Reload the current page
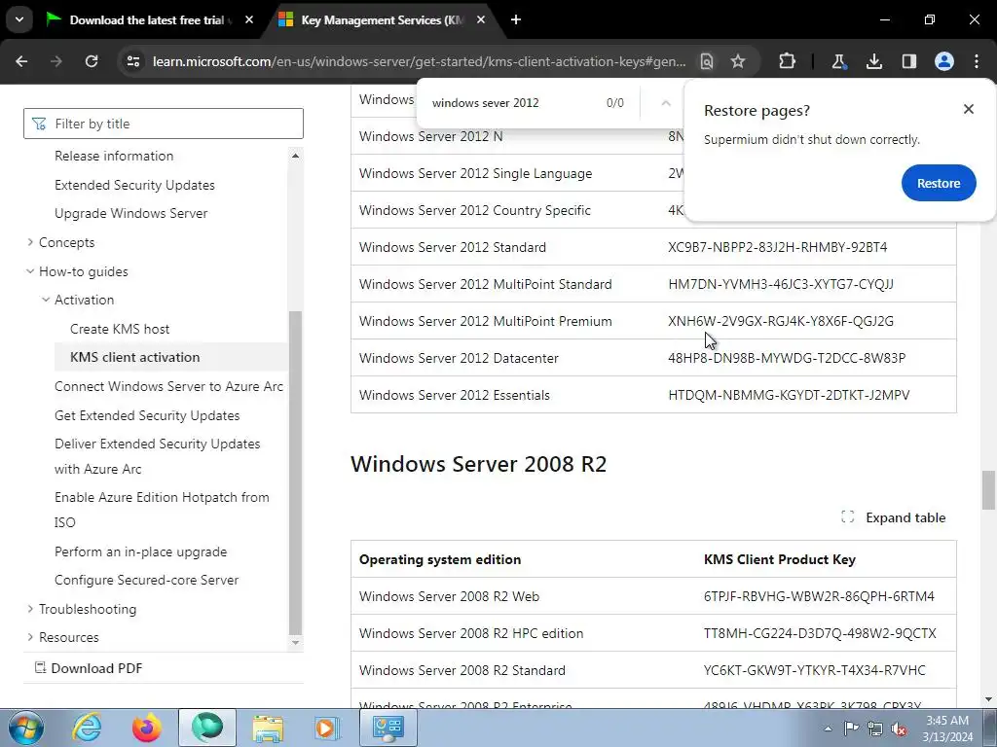Viewport: 997px width, 747px height. pyautogui.click(x=92, y=61)
